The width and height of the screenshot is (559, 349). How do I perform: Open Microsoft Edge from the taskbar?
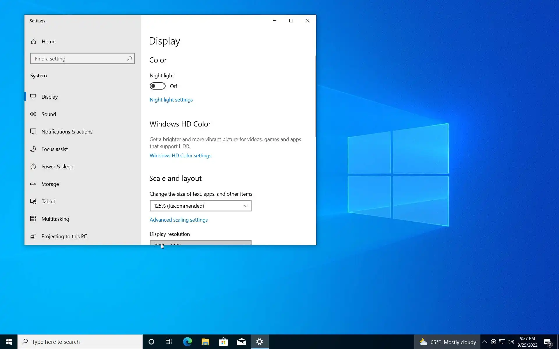(x=187, y=342)
